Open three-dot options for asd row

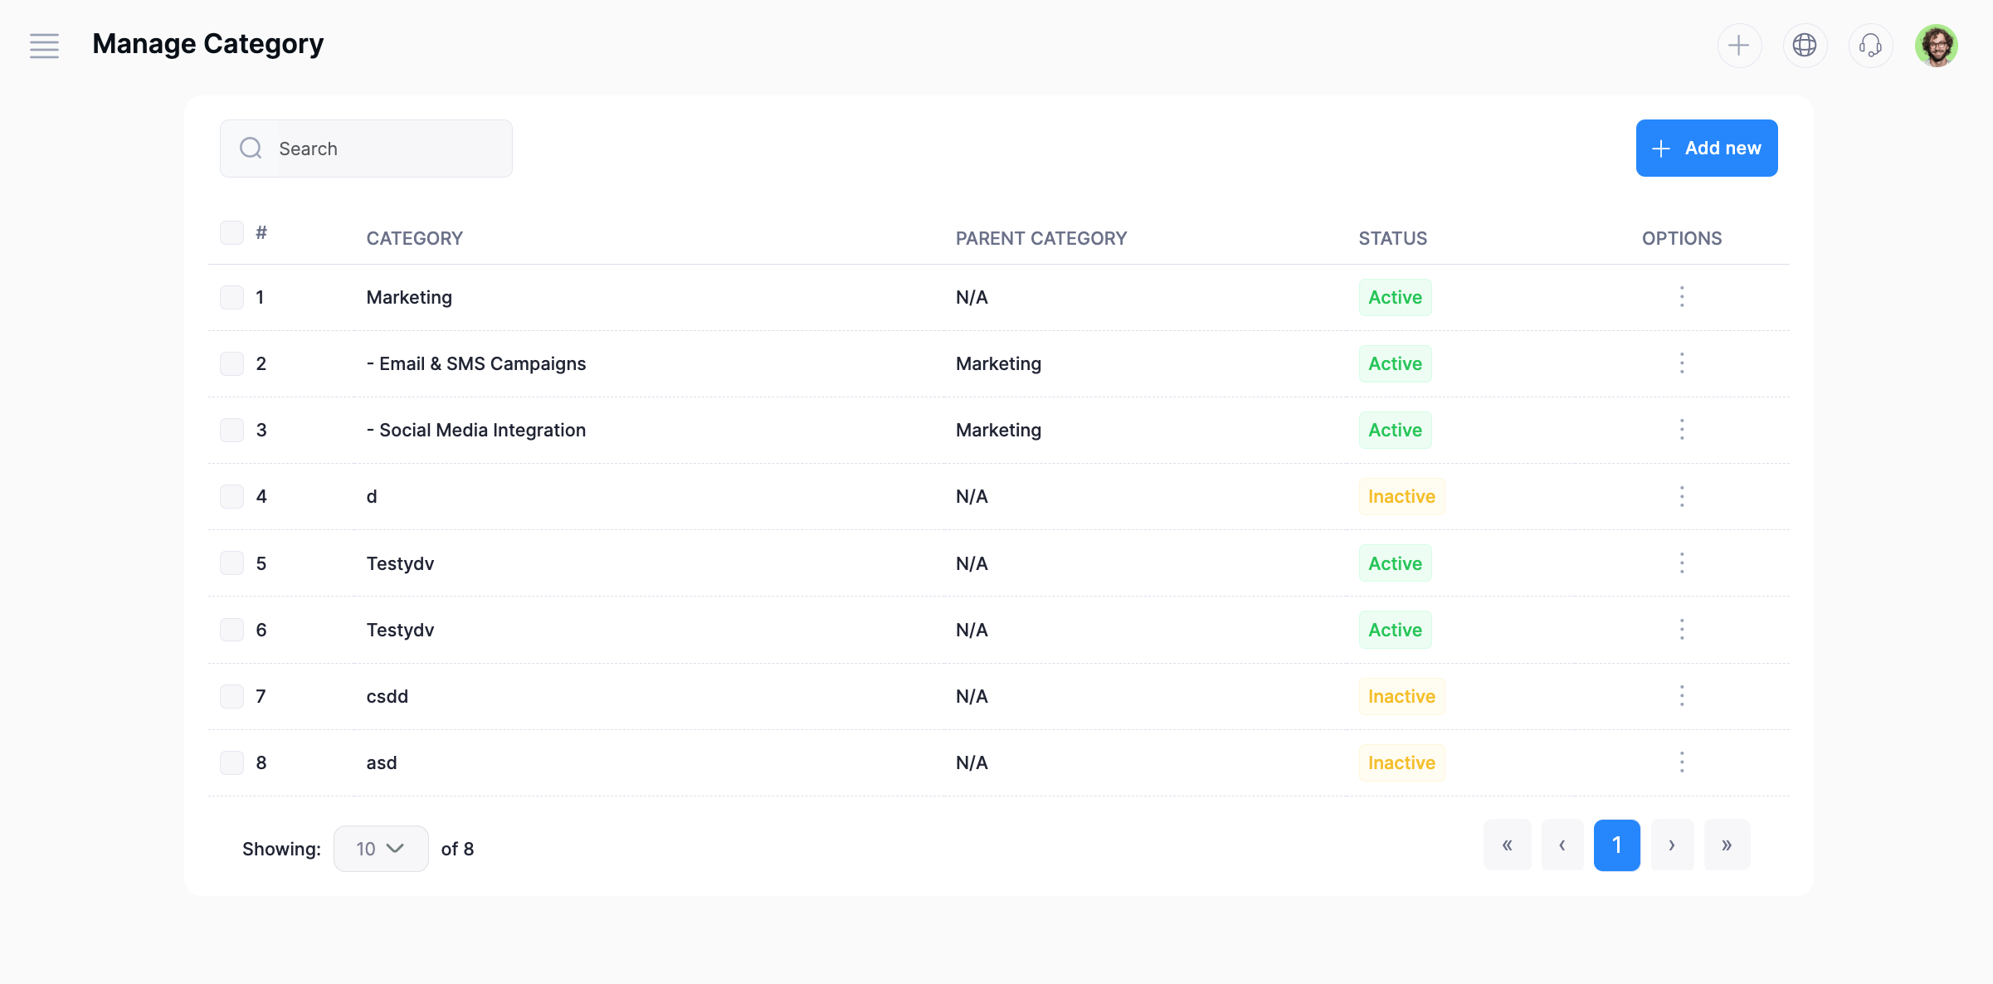(x=1682, y=762)
